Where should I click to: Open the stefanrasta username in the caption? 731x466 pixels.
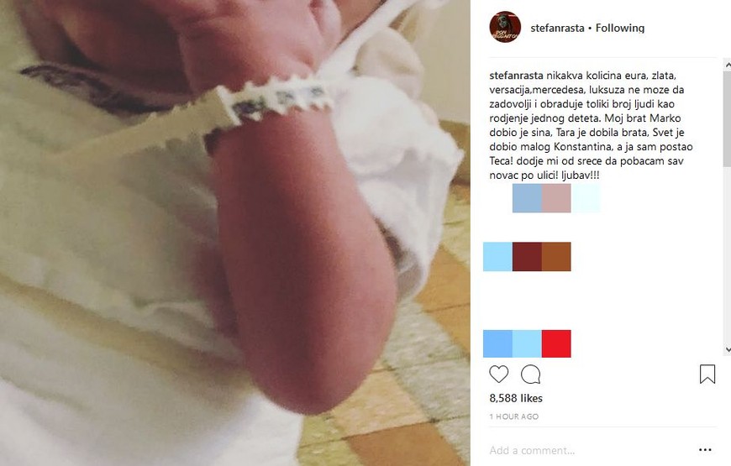[x=516, y=76]
